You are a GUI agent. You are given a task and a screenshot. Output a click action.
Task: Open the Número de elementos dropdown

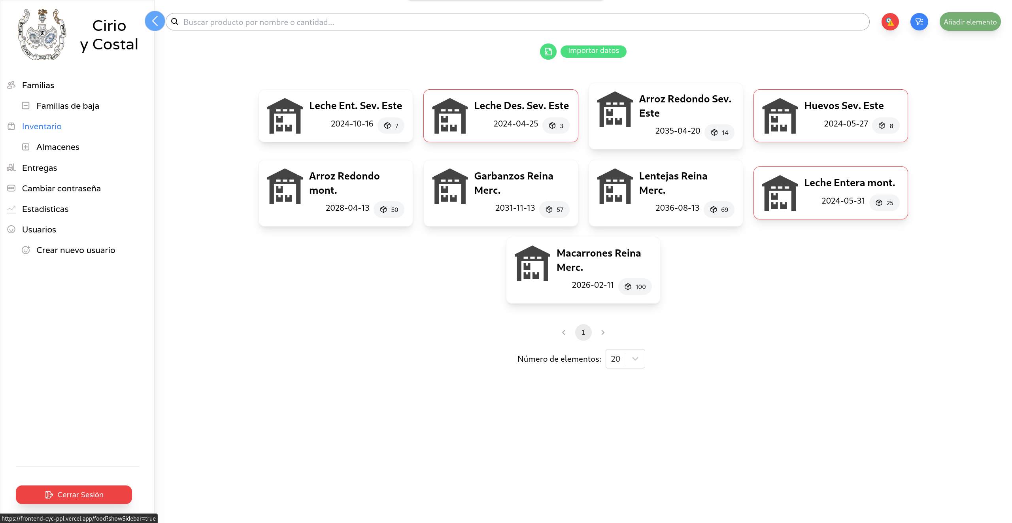625,359
